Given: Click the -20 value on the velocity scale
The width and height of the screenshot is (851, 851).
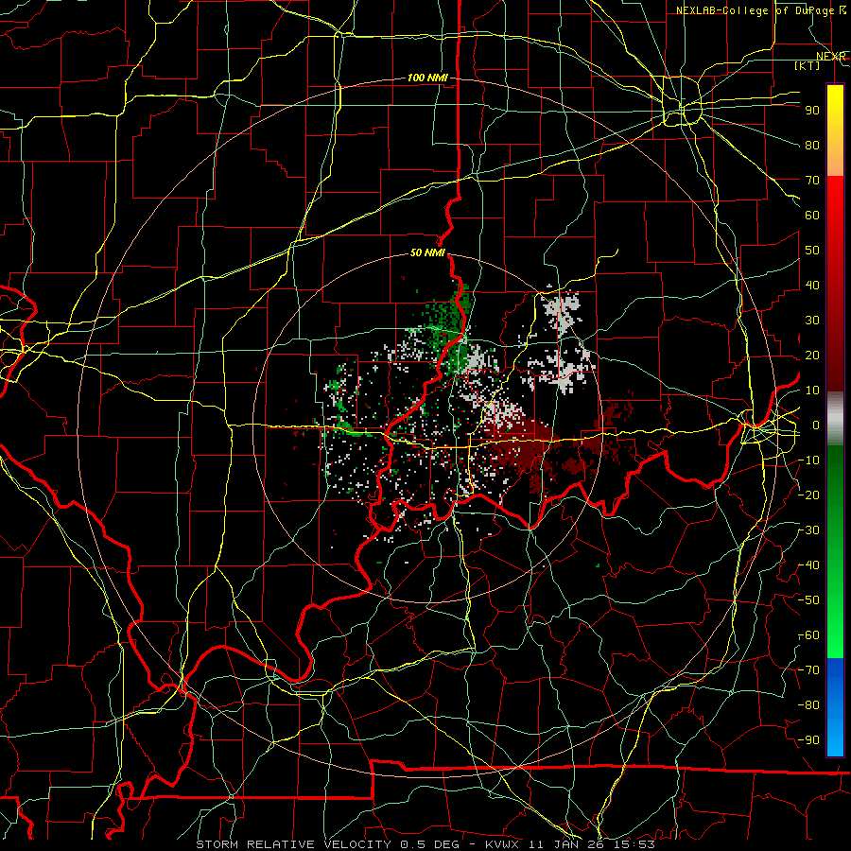Looking at the screenshot, I should 809,495.
